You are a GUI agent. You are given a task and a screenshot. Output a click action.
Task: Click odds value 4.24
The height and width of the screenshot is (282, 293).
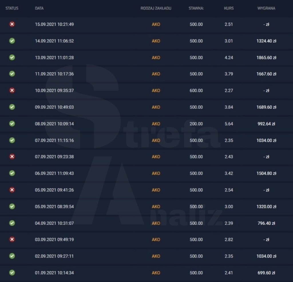(x=229, y=57)
